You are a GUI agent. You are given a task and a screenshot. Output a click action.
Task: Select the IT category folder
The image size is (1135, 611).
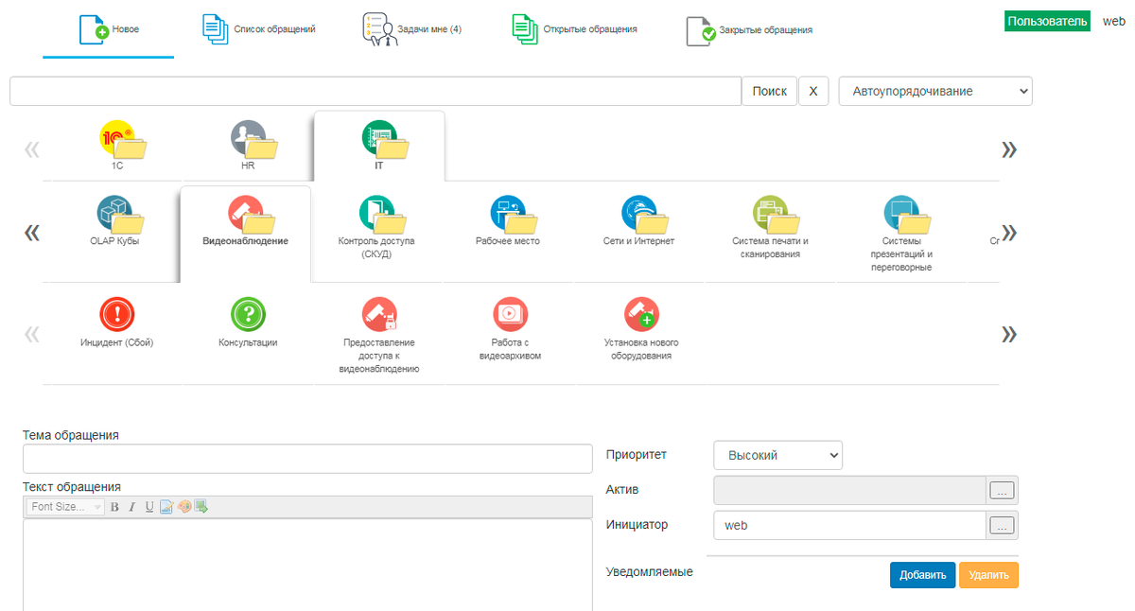pos(379,147)
